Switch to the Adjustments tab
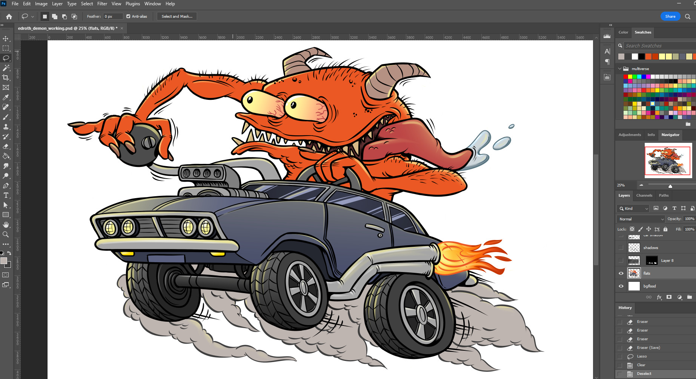 click(x=630, y=135)
